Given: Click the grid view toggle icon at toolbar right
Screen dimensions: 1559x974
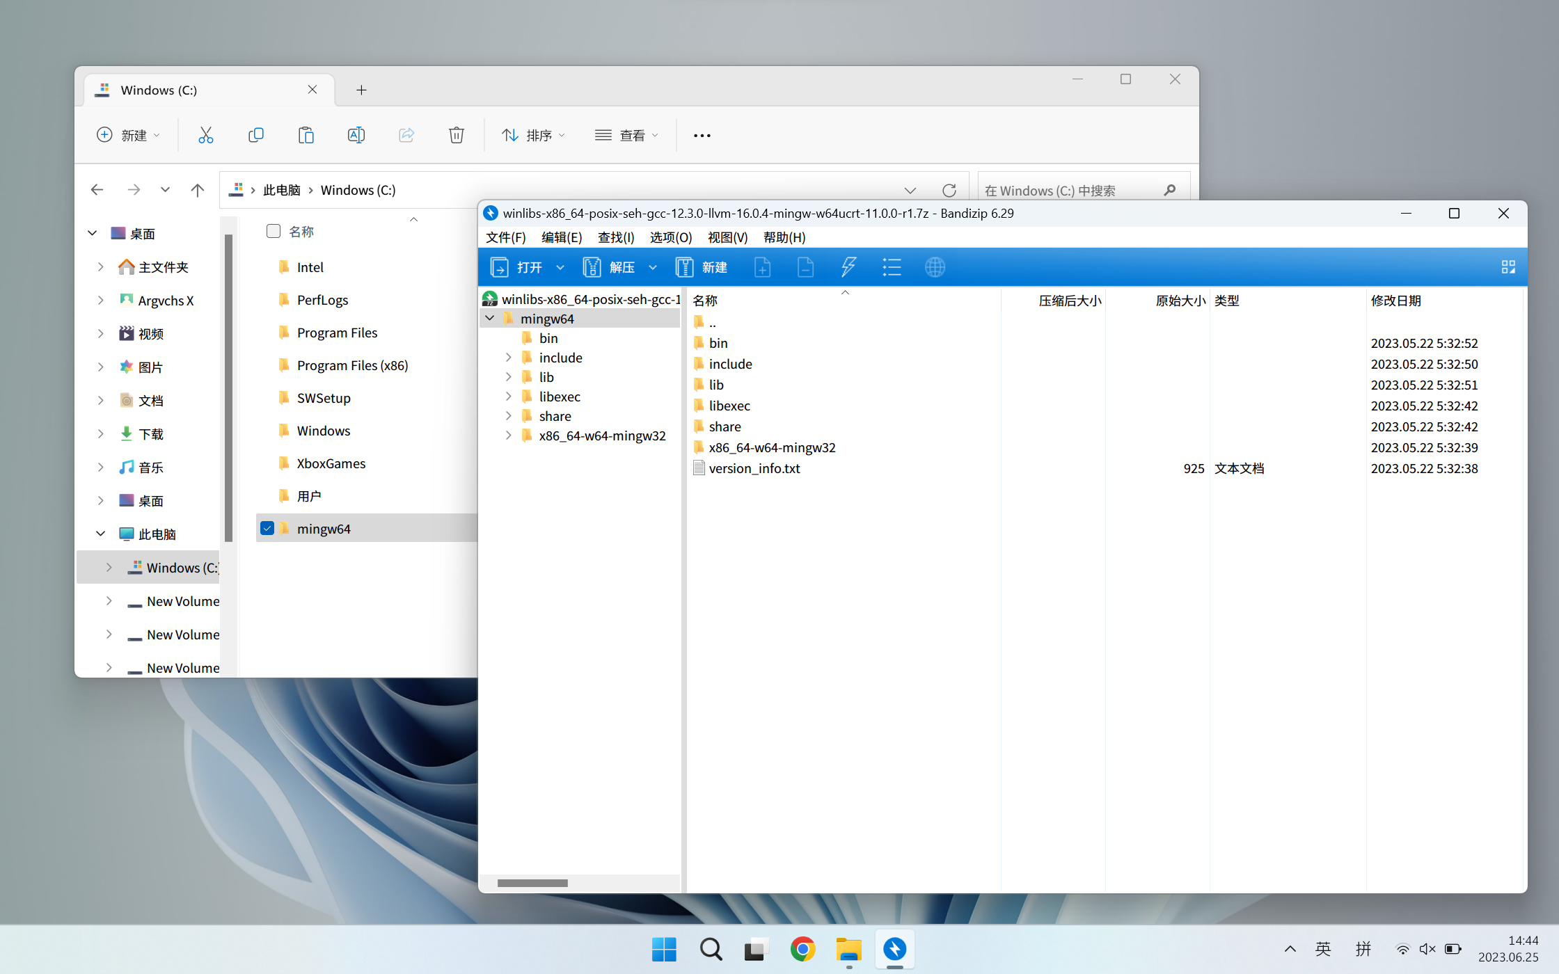Looking at the screenshot, I should tap(1508, 267).
